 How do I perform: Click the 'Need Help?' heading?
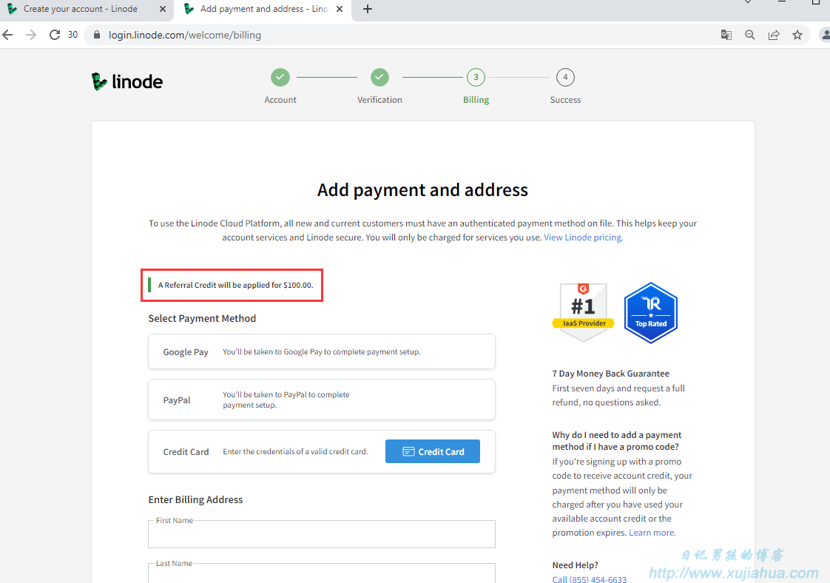575,565
